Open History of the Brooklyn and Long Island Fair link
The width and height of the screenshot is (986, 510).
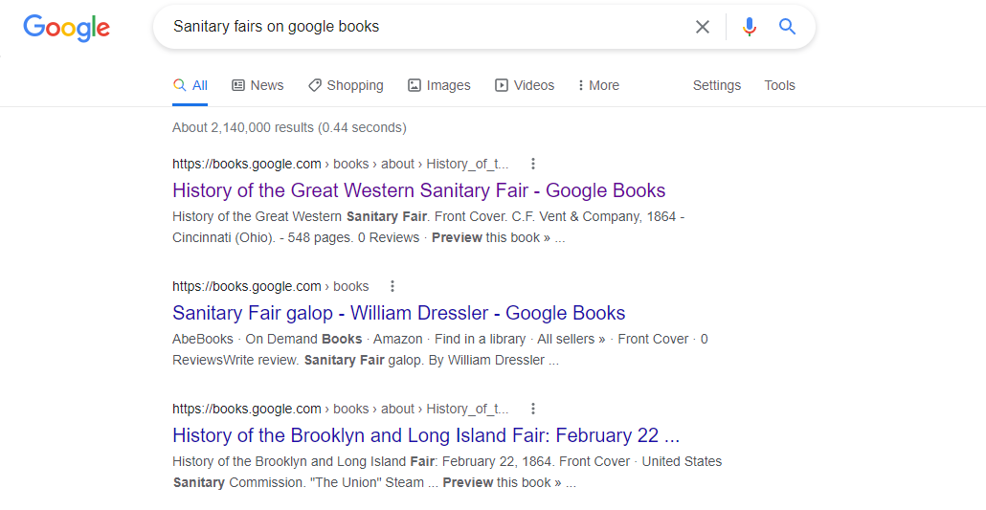tap(425, 435)
